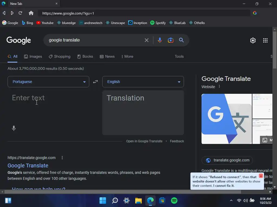Expand the English target language dropdown

pos(143,82)
